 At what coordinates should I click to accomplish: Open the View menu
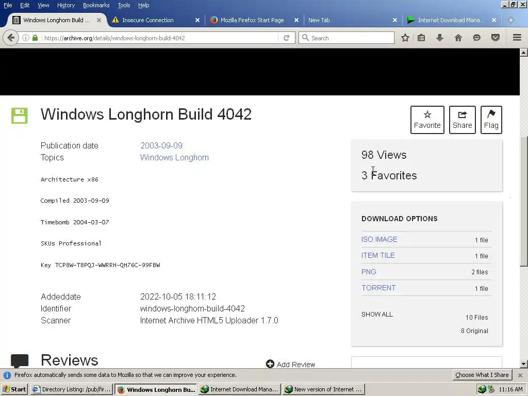coord(43,5)
